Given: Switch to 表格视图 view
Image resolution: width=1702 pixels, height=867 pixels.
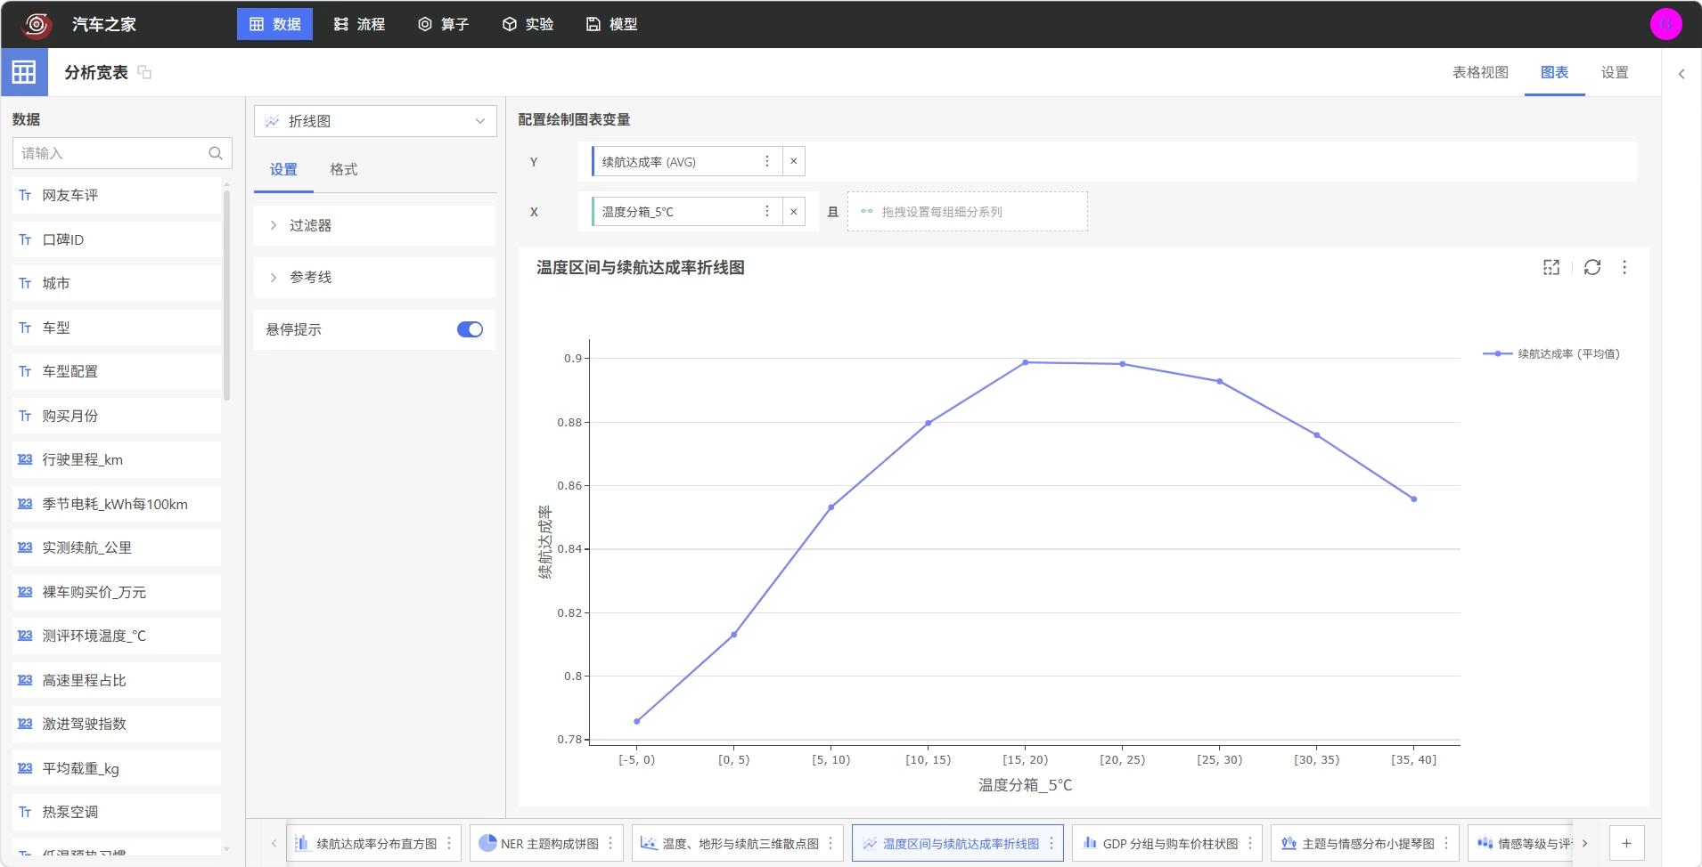Looking at the screenshot, I should point(1480,72).
